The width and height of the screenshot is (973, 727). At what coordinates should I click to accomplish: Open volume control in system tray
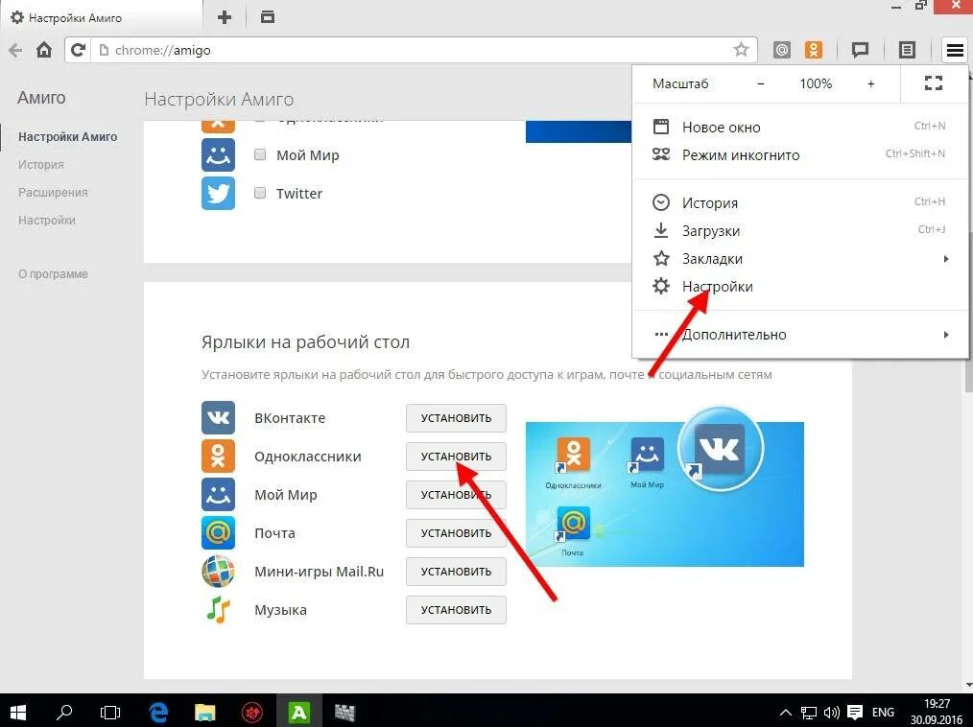[831, 712]
